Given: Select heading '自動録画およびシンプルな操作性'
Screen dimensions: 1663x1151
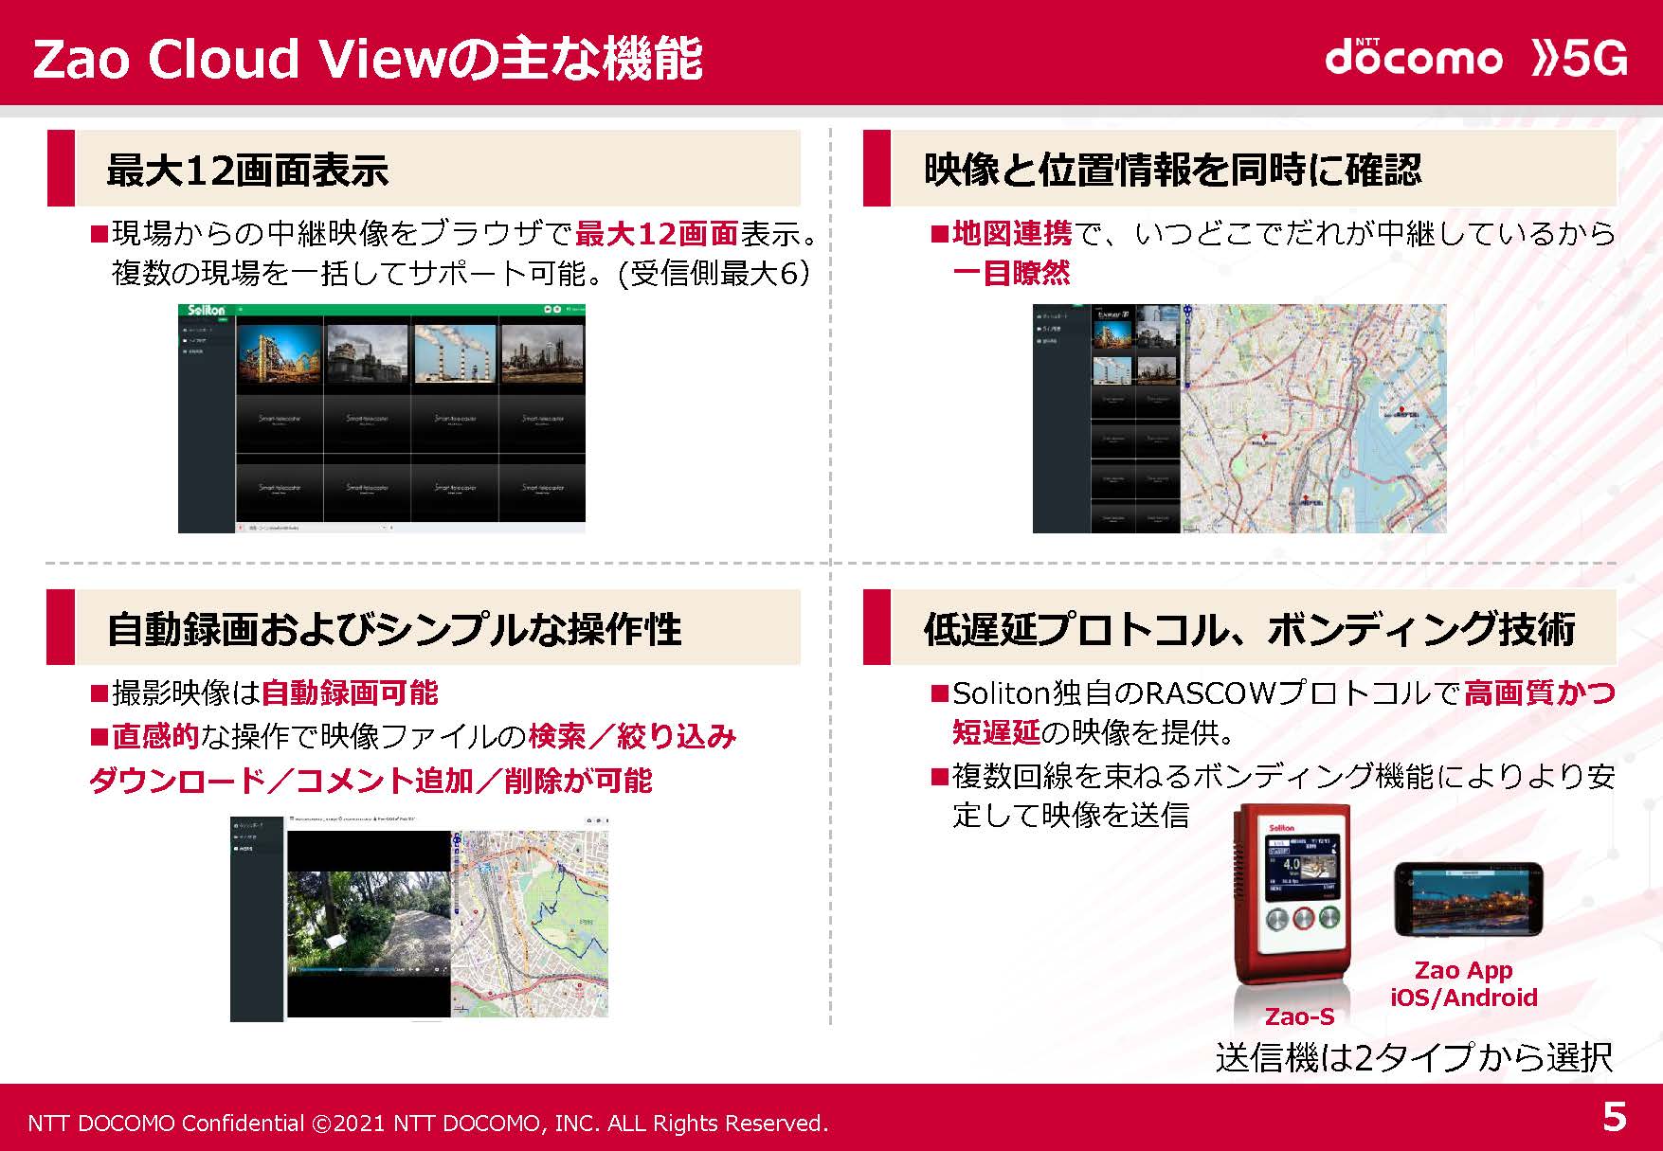Looking at the screenshot, I should pos(394,629).
